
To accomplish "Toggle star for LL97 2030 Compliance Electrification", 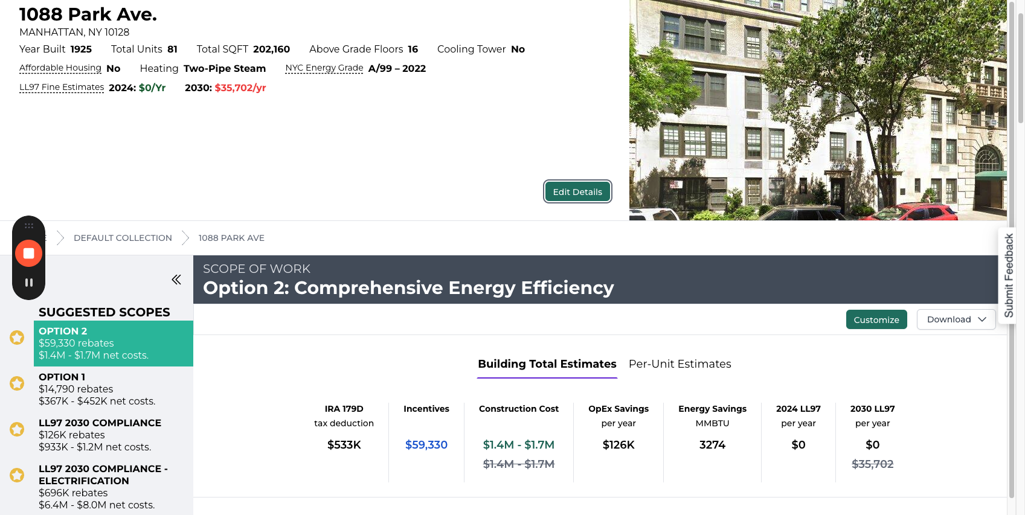I will (x=17, y=475).
